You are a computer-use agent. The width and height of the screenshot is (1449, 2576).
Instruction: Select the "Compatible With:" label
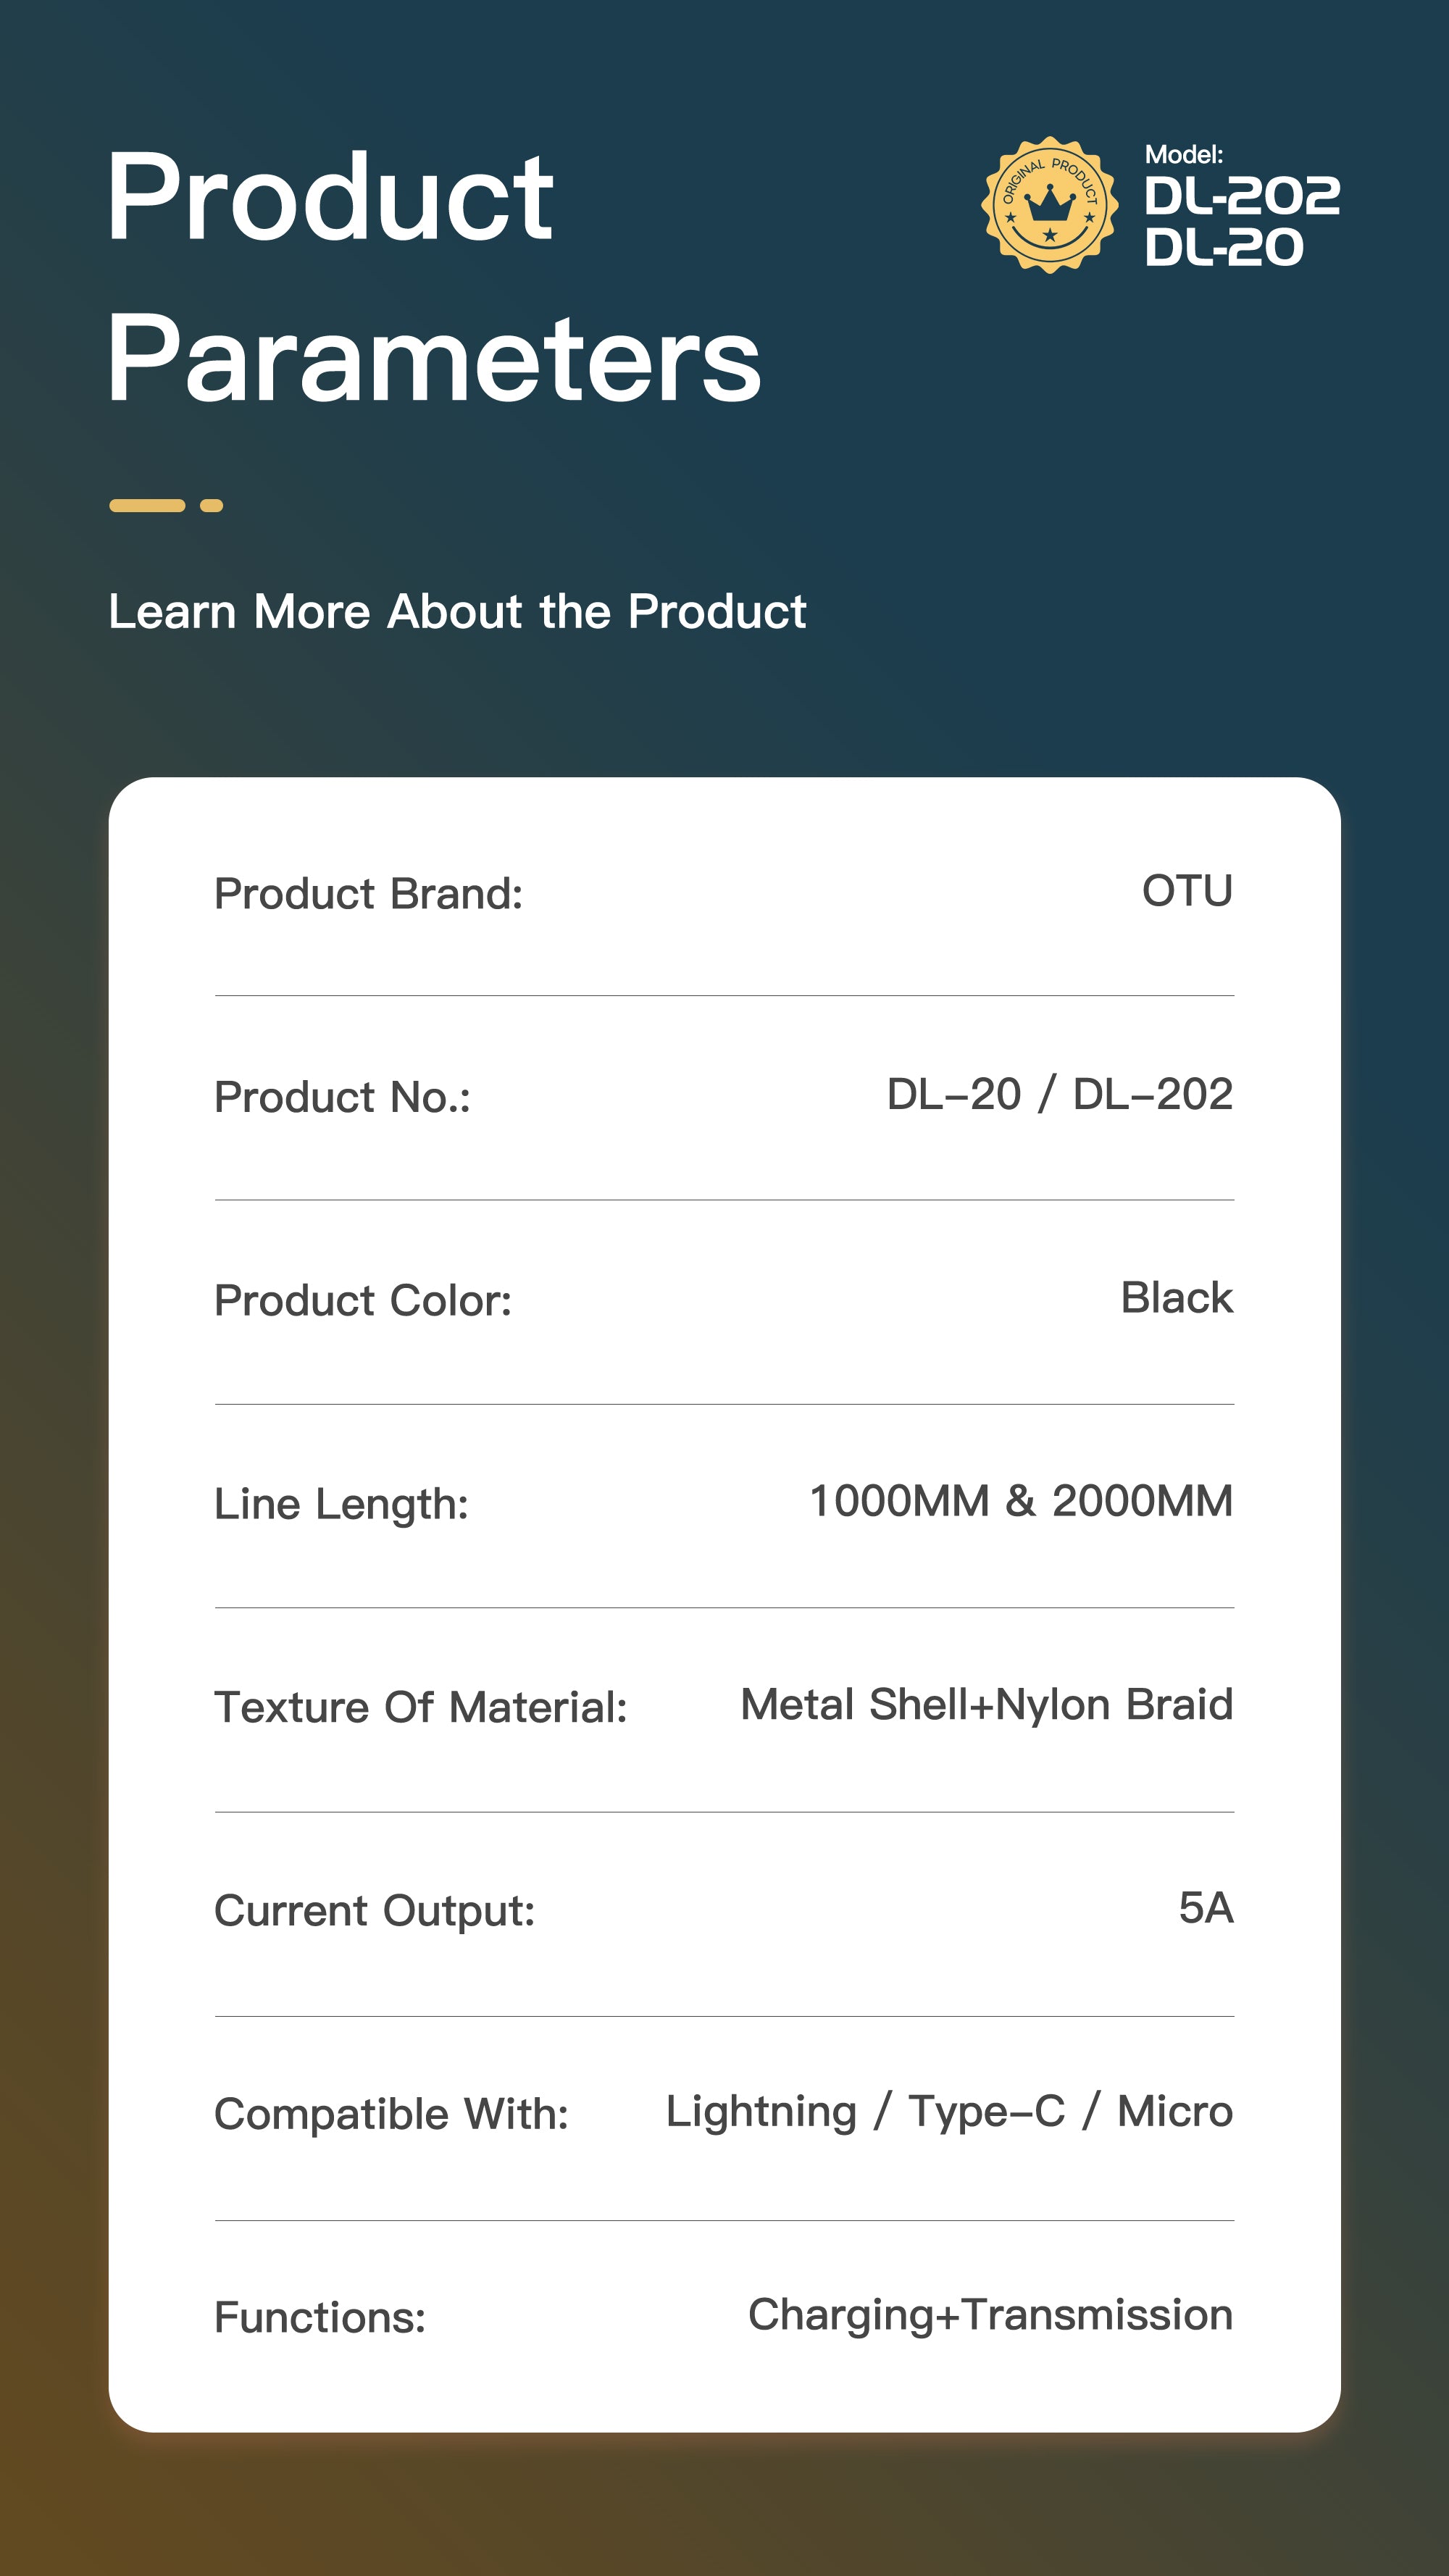[391, 2115]
